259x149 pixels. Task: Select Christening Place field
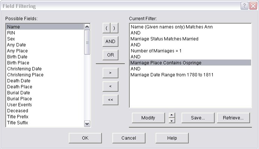[x=45, y=74]
